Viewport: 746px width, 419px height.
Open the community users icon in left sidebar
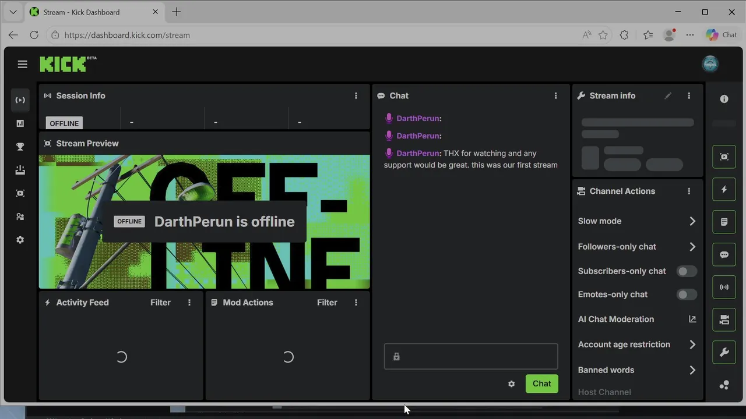click(x=20, y=216)
